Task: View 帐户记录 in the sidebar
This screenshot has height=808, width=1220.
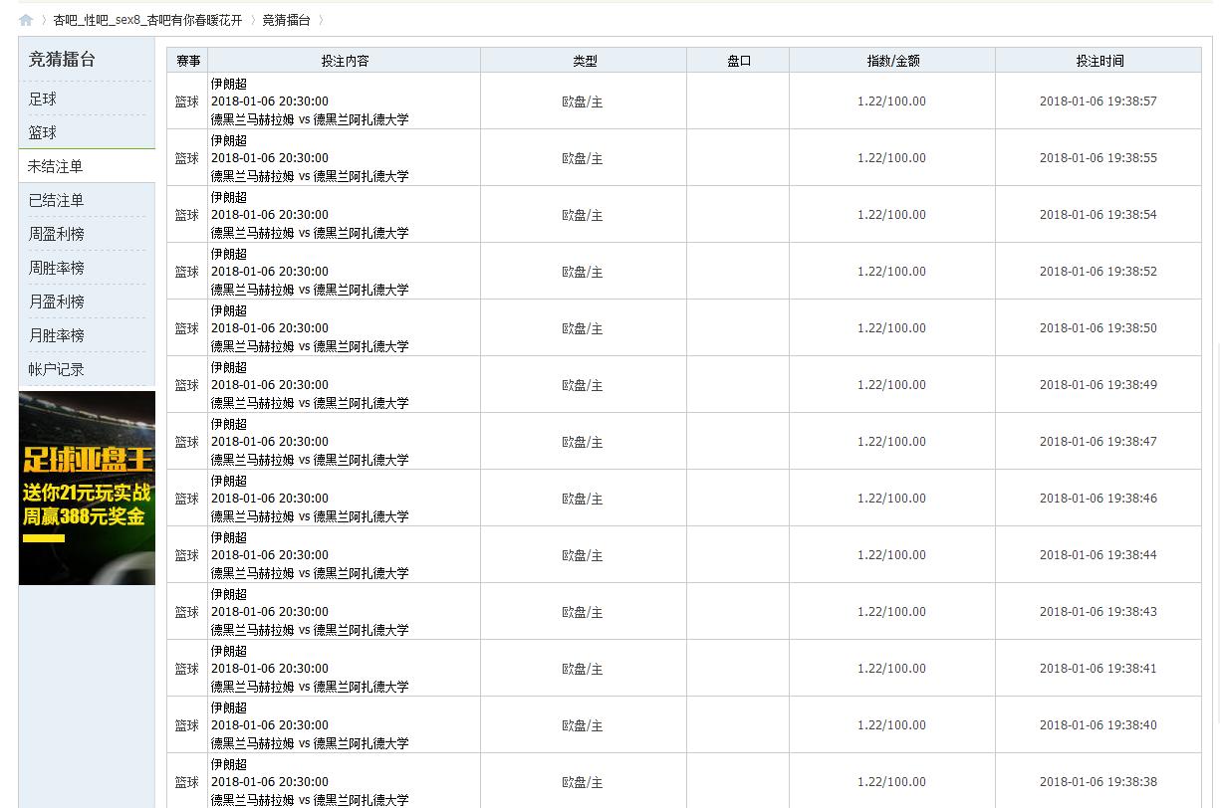Action: tap(57, 370)
